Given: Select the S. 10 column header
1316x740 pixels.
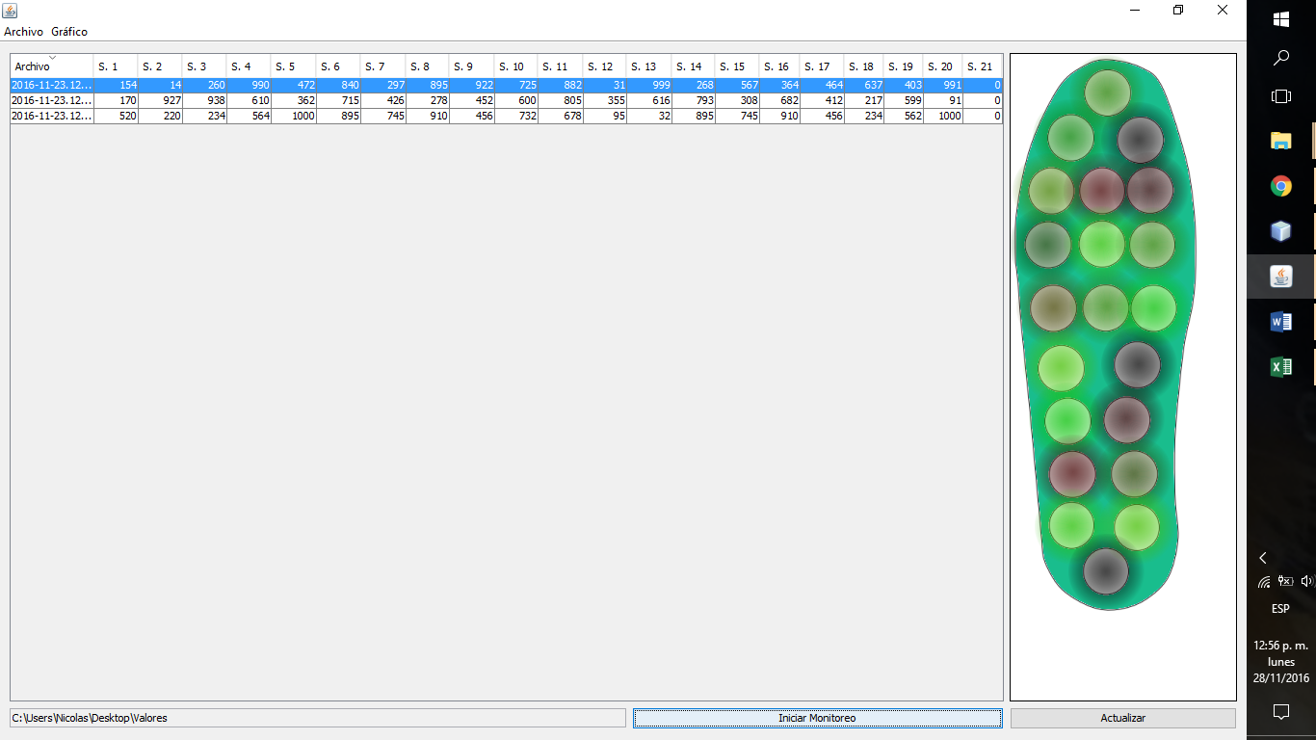Looking at the screenshot, I should [x=515, y=66].
